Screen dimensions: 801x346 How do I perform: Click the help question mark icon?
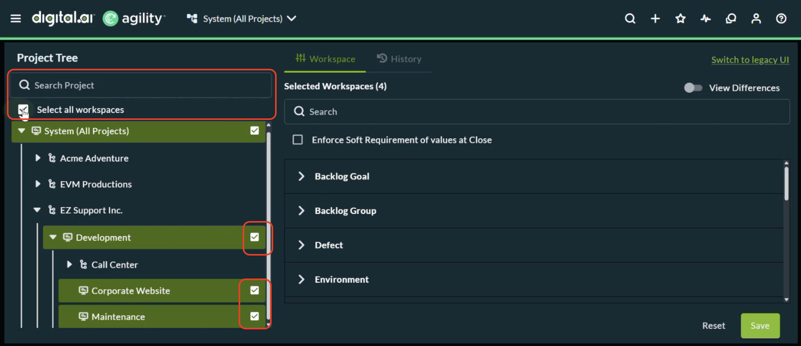[781, 19]
